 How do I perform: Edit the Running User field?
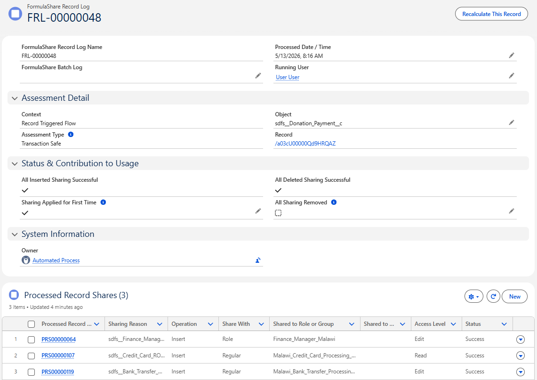511,76
